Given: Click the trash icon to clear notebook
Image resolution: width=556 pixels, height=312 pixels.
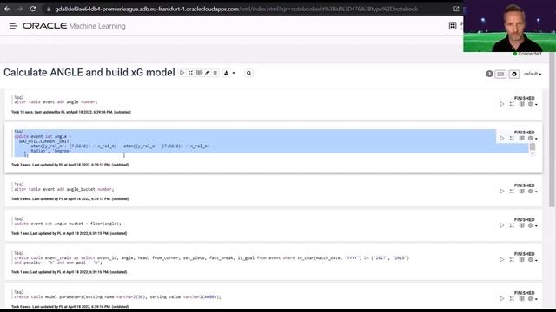Looking at the screenshot, I should pyautogui.click(x=215, y=73).
